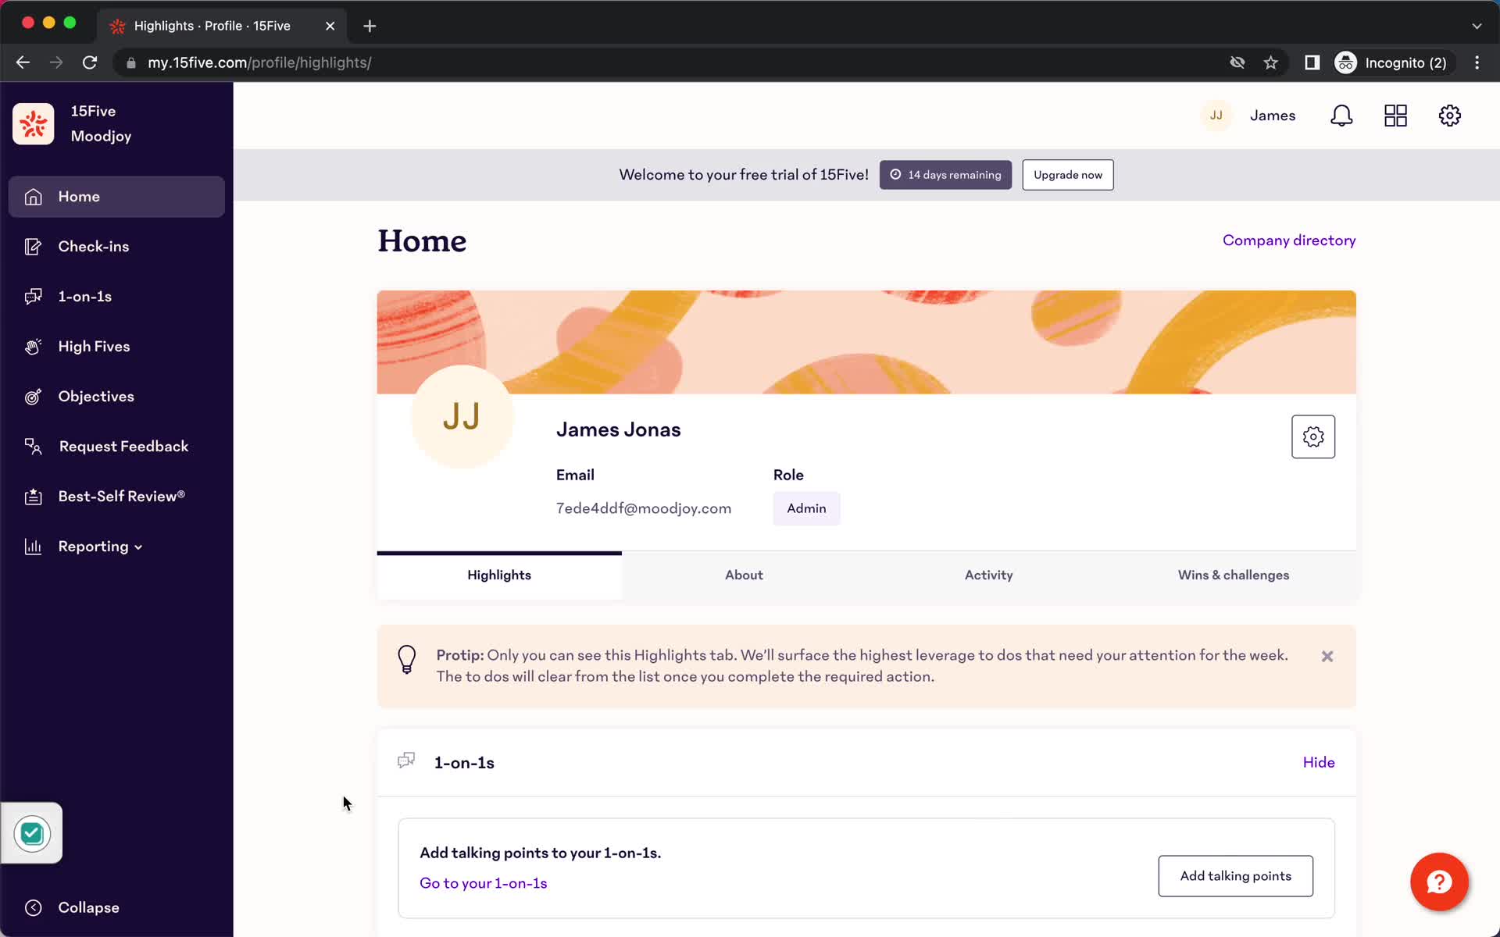Image resolution: width=1500 pixels, height=937 pixels.
Task: Select the Best-Self Review icon
Action: 34,496
